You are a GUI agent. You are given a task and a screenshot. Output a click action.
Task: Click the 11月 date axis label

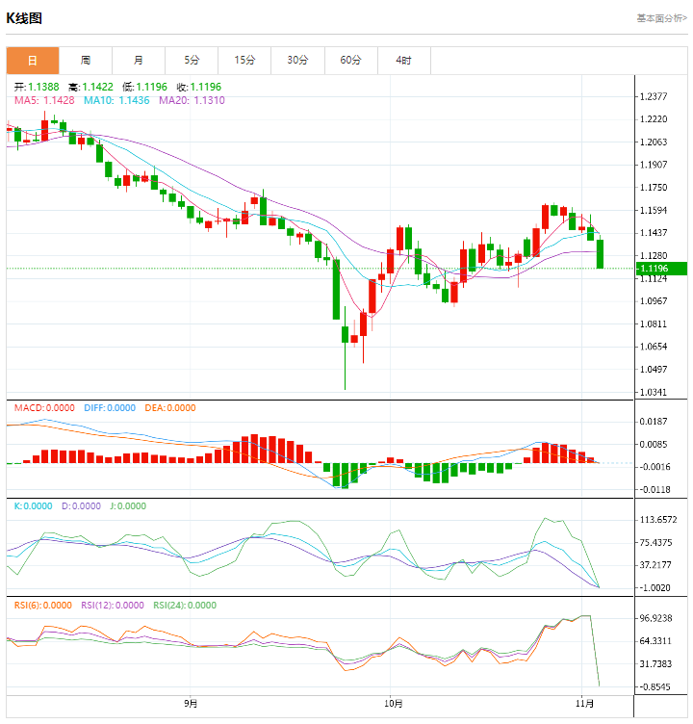coord(584,704)
